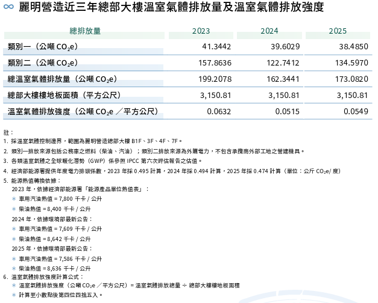The height and width of the screenshot is (303, 378).
Task: Select note 4 about 電力排碳係數
Action: [x=172, y=171]
